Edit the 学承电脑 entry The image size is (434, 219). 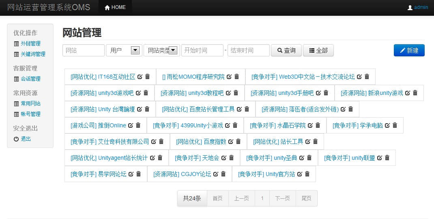tap(387, 125)
